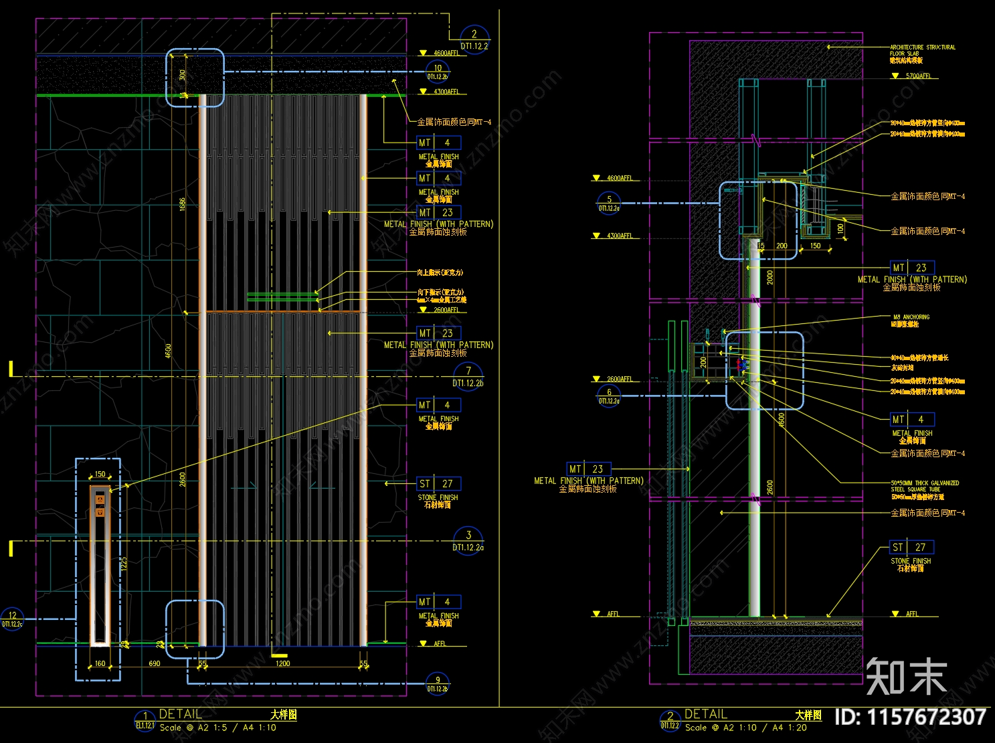Select the '300' dimension at the door head

(182, 75)
